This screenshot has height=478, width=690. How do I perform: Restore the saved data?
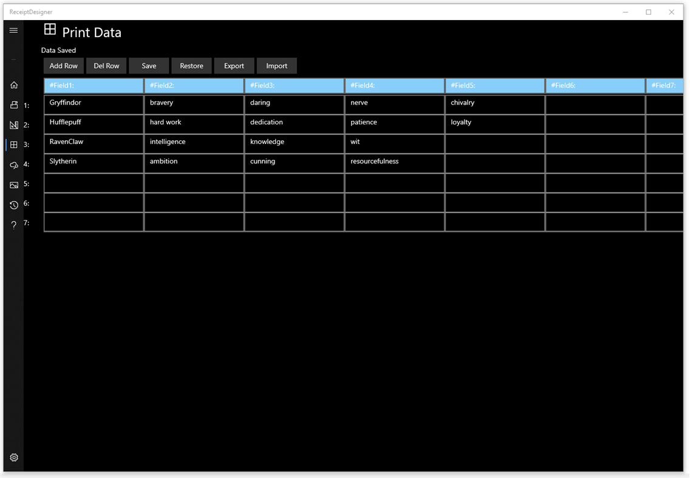[191, 66]
